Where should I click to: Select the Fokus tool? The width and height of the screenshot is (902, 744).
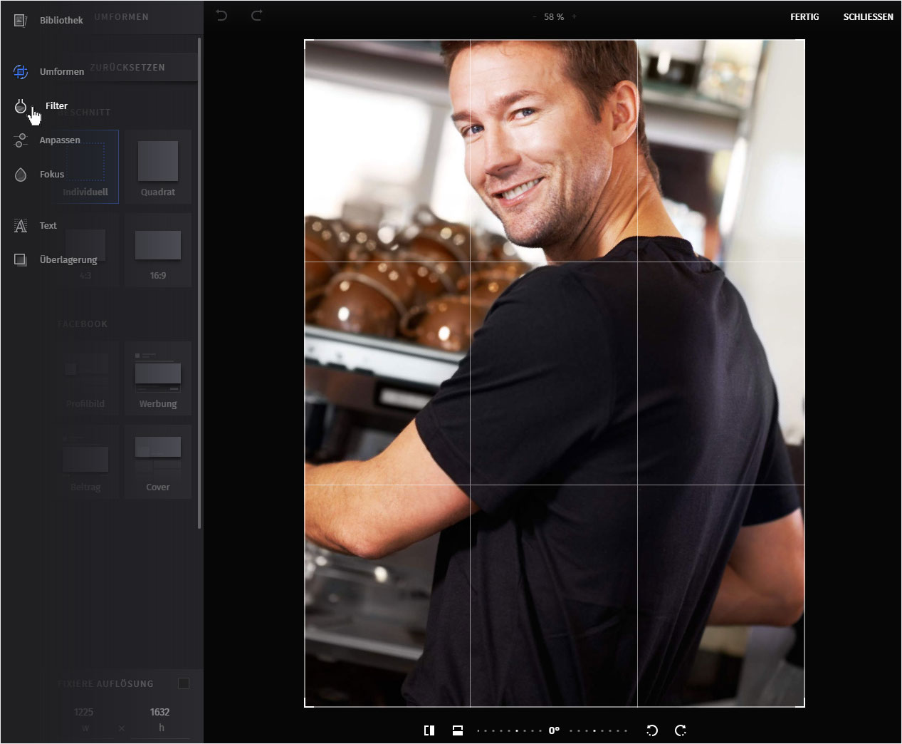[39, 174]
